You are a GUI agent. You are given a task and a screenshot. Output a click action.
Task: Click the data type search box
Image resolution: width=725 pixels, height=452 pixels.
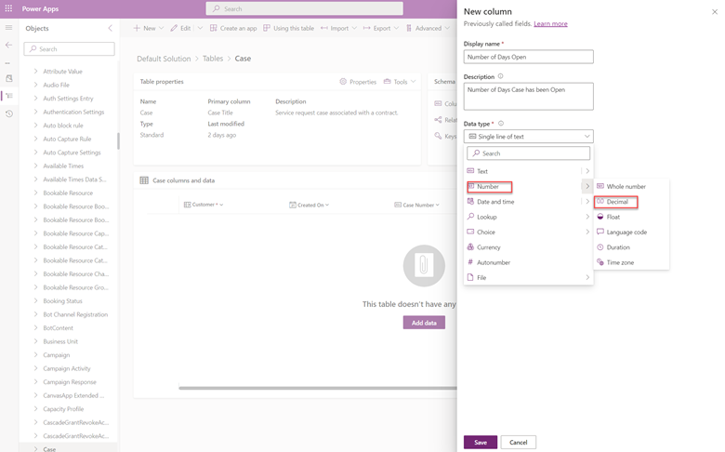pos(528,153)
